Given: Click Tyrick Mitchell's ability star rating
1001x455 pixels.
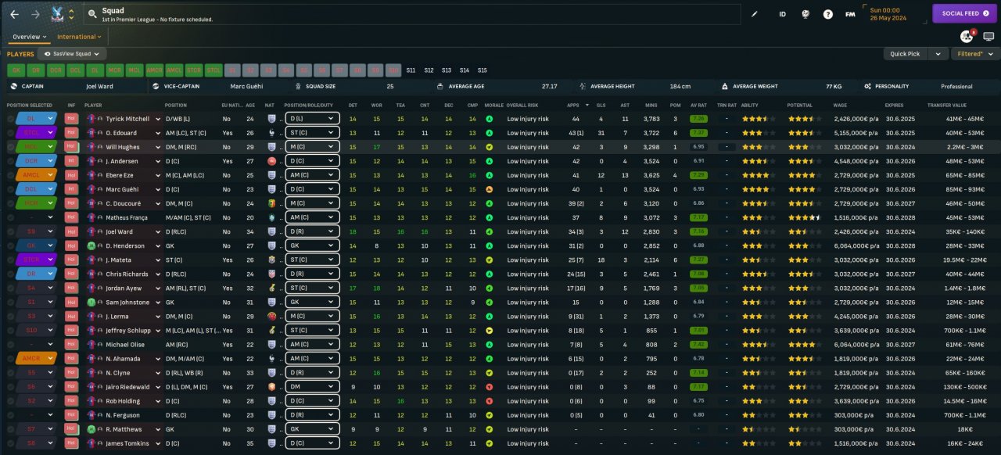Looking at the screenshot, I should (757, 119).
